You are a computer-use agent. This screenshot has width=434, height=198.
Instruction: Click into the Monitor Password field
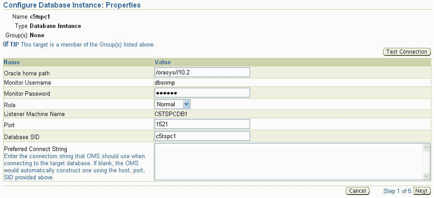click(202, 93)
